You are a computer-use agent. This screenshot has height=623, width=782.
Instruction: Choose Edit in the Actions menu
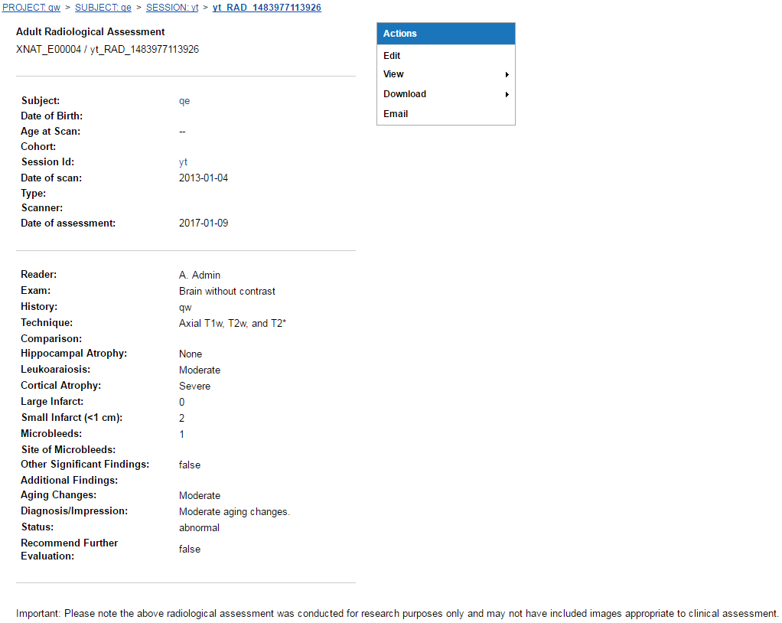392,56
